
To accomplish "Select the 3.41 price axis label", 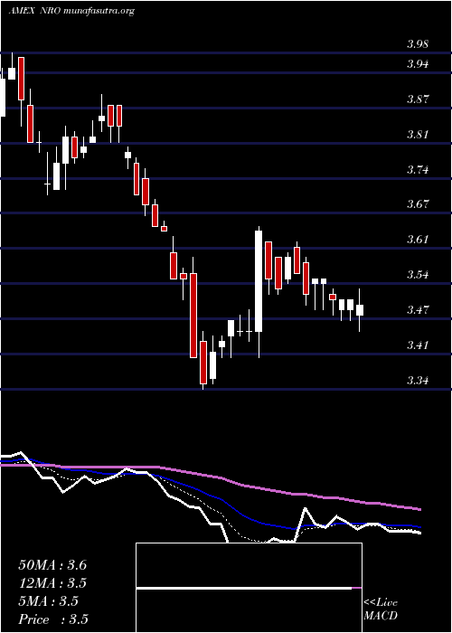I will tap(418, 345).
